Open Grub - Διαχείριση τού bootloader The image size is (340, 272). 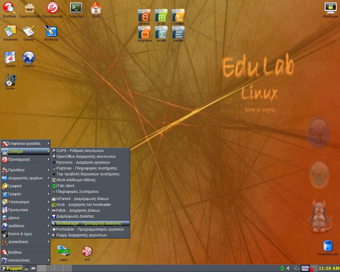point(90,205)
